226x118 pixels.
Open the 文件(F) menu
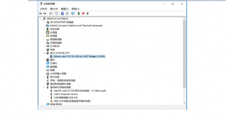coord(43,9)
